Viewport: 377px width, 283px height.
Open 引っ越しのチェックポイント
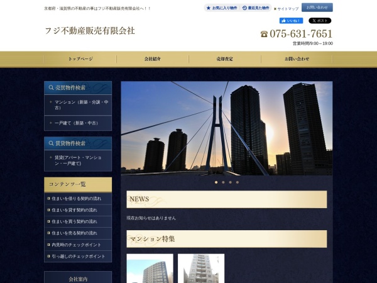coord(78,257)
